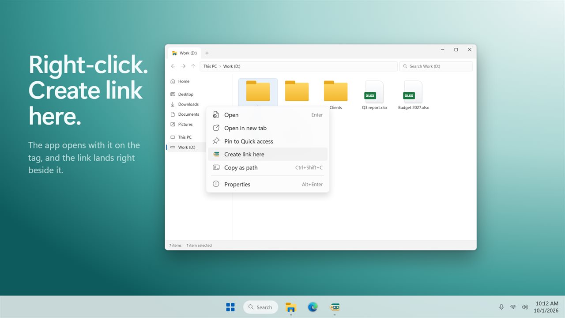
Task: Click This PC in the address breadcrumb
Action: point(210,66)
